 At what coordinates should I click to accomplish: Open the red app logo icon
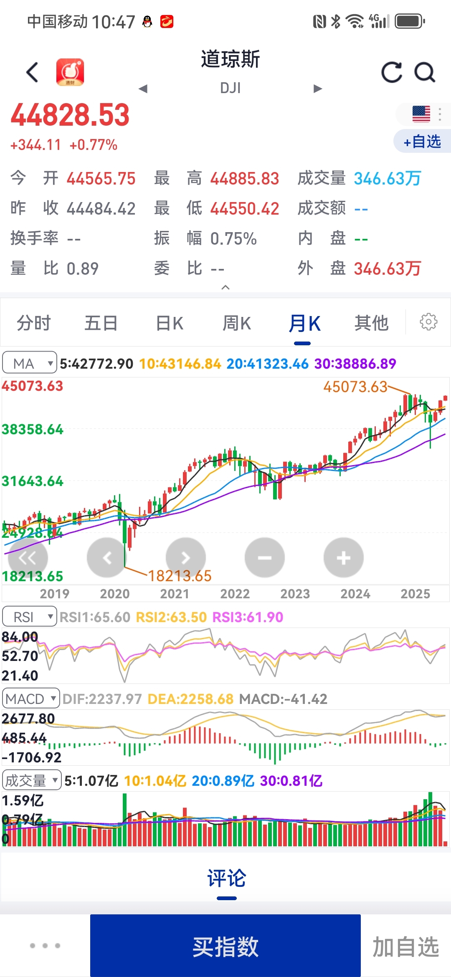click(x=70, y=72)
